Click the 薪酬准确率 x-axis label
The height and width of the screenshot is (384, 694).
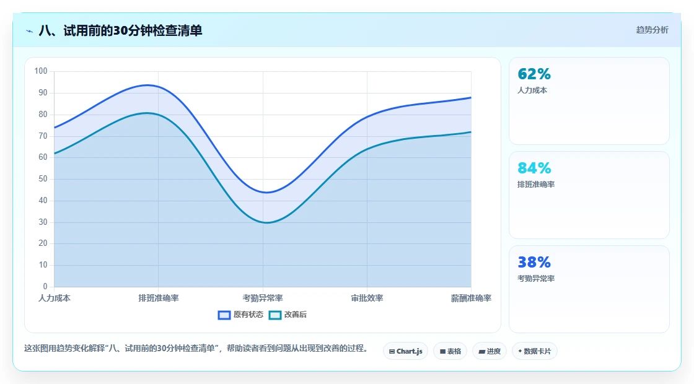coord(471,298)
